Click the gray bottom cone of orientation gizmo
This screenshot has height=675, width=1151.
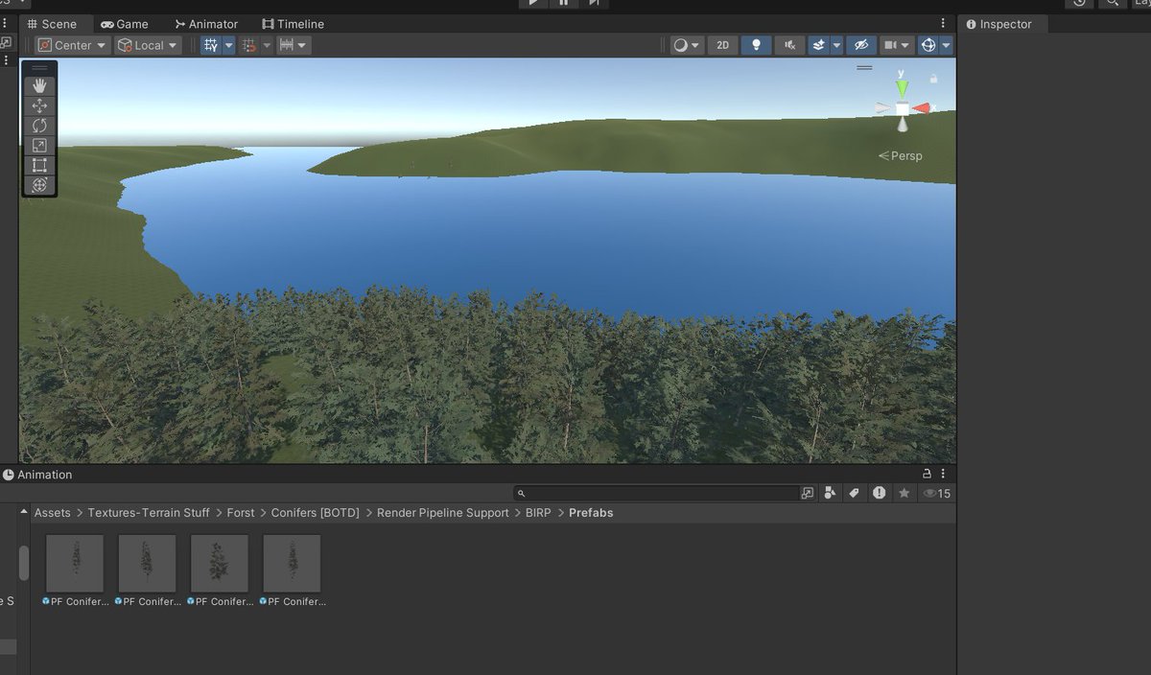(x=903, y=126)
